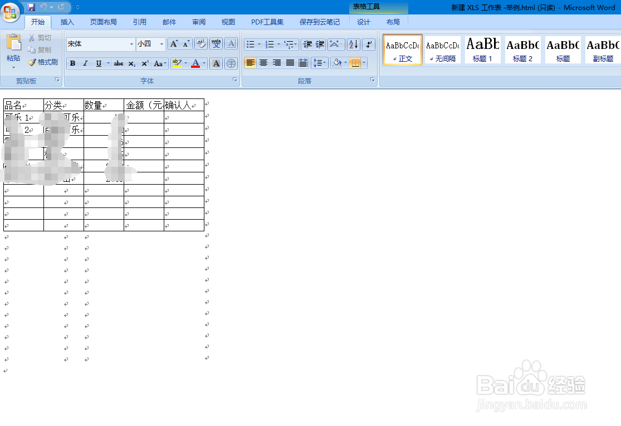Clear formatting icon in font group
The width and height of the screenshot is (621, 426).
click(201, 43)
